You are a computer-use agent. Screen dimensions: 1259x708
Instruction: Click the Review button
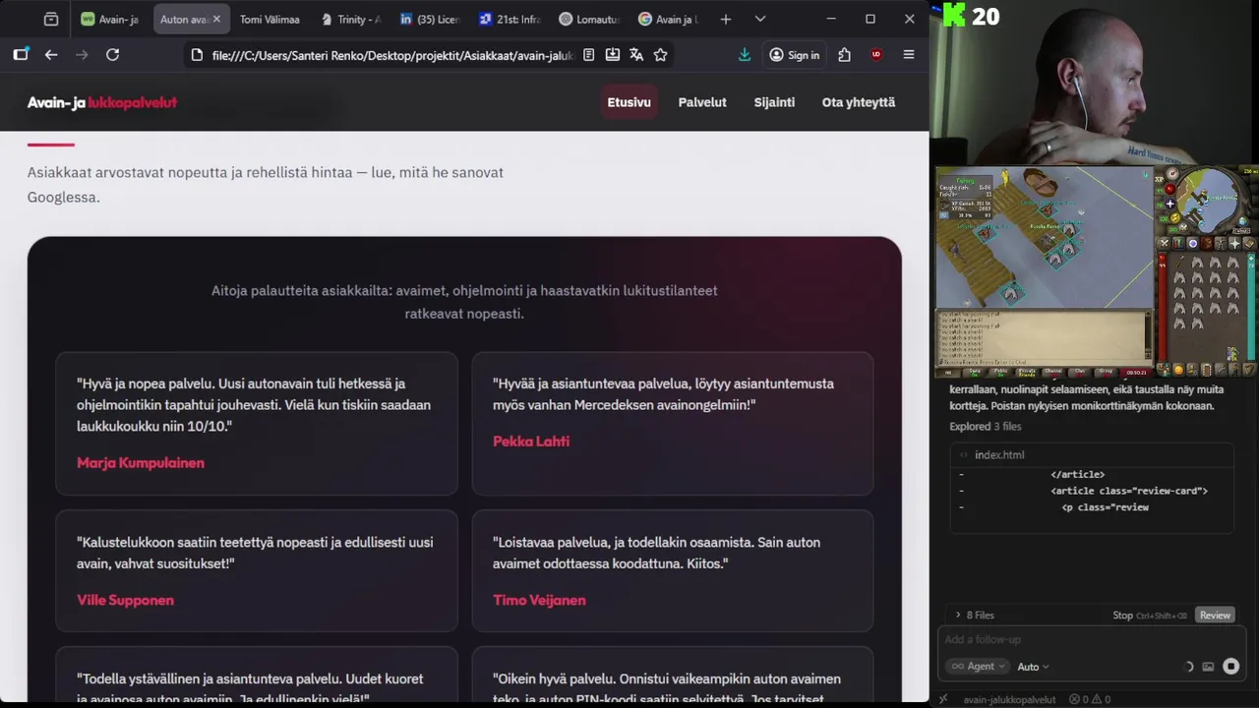[1215, 615]
